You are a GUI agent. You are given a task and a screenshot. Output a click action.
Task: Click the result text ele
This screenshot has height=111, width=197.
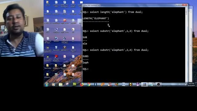(x=85, y=44)
